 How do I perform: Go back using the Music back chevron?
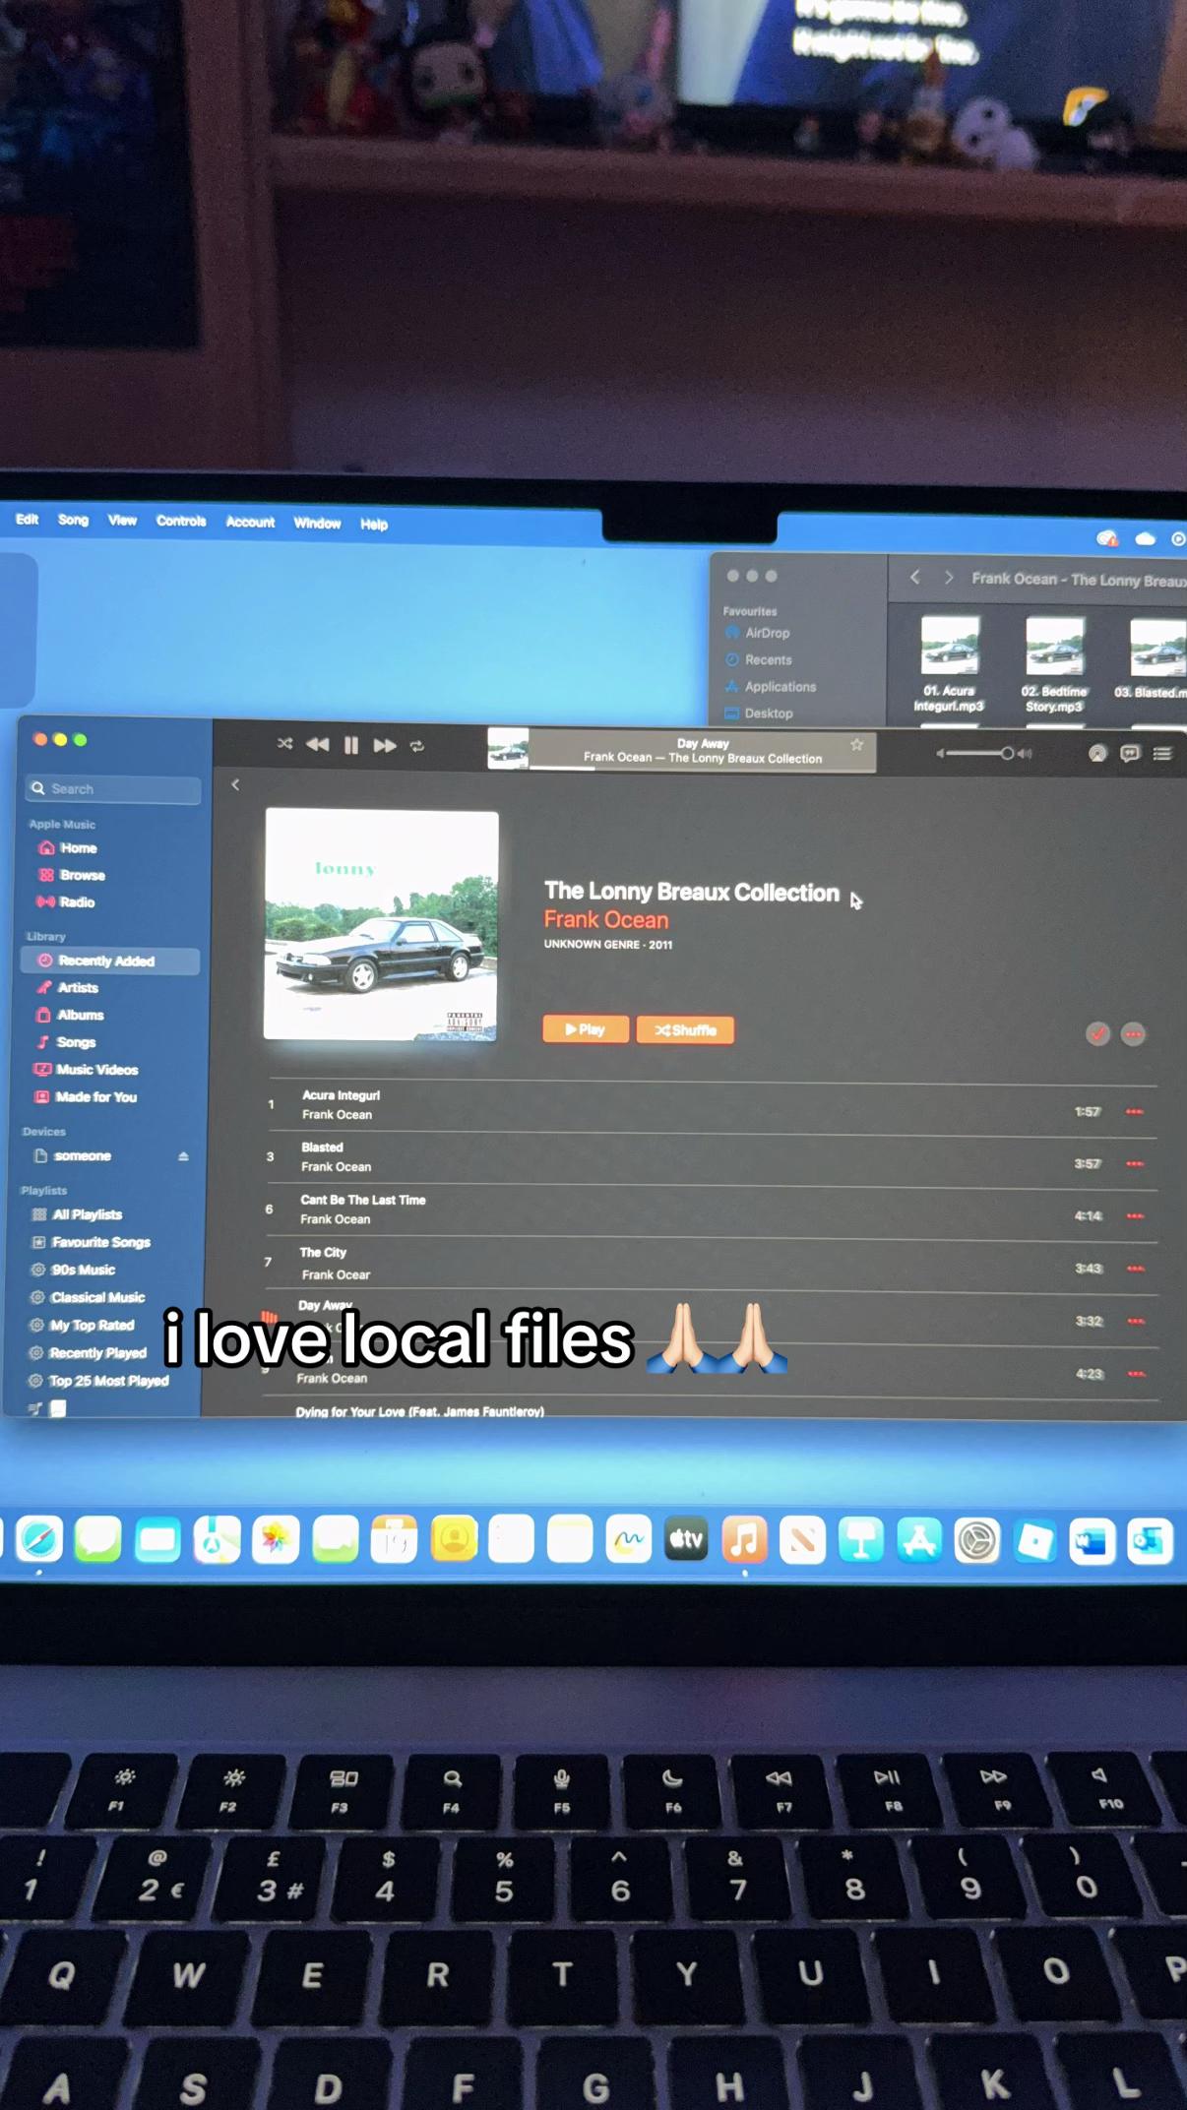click(235, 784)
